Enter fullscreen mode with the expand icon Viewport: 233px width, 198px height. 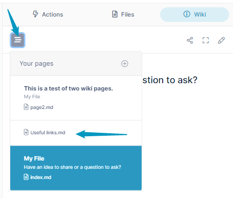click(x=206, y=40)
